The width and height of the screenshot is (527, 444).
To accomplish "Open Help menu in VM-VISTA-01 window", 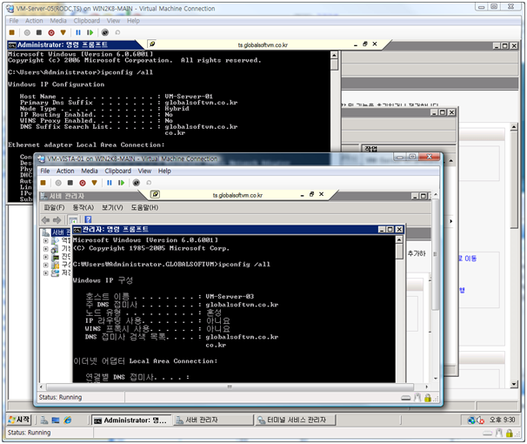I will pyautogui.click(x=164, y=171).
